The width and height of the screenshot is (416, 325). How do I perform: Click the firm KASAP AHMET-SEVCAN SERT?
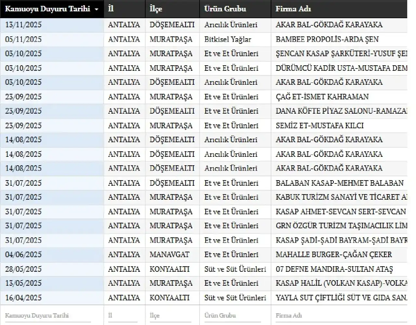click(341, 212)
